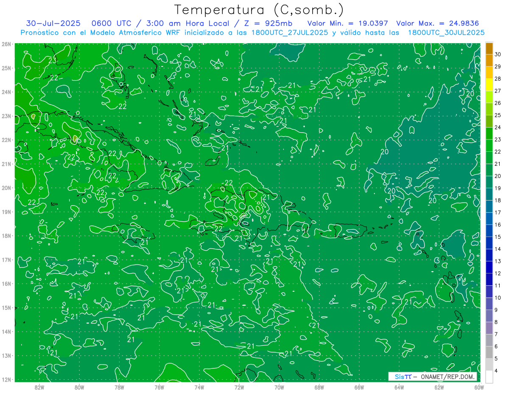Image resolution: width=509 pixels, height=393 pixels.
Task: Click 'Valor Min. = 19.0397' text
Action: pos(348,23)
